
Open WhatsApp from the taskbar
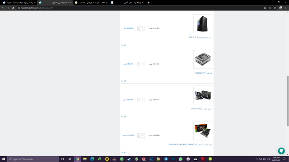tap(181, 159)
